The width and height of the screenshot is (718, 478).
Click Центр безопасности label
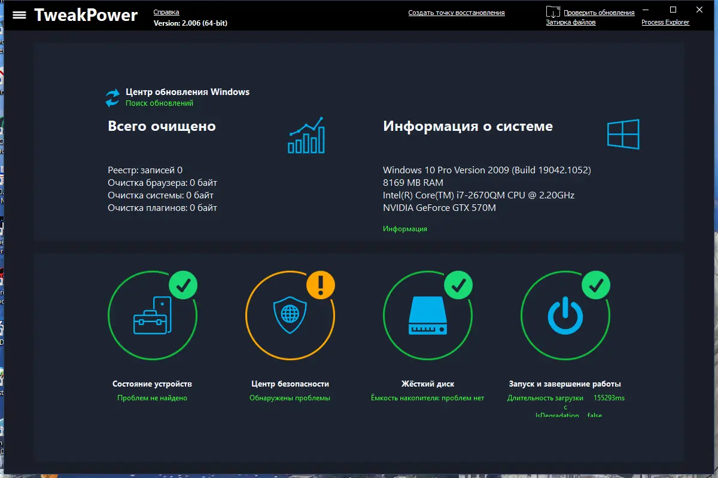(x=290, y=384)
